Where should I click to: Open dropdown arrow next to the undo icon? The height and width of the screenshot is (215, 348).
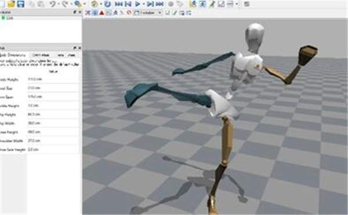click(59, 4)
